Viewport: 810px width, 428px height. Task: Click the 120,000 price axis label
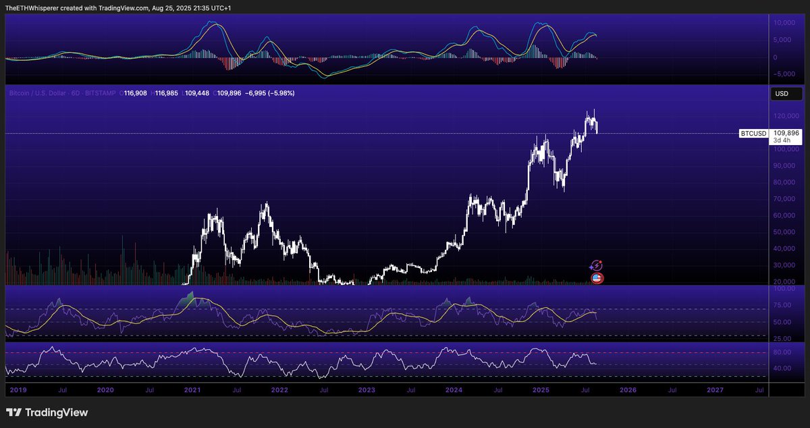tap(786, 116)
